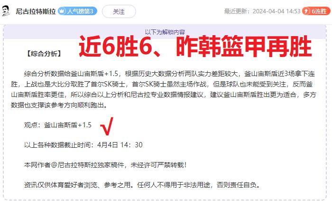Open the 尼古拉特斯拉 author profile name

(x=36, y=11)
